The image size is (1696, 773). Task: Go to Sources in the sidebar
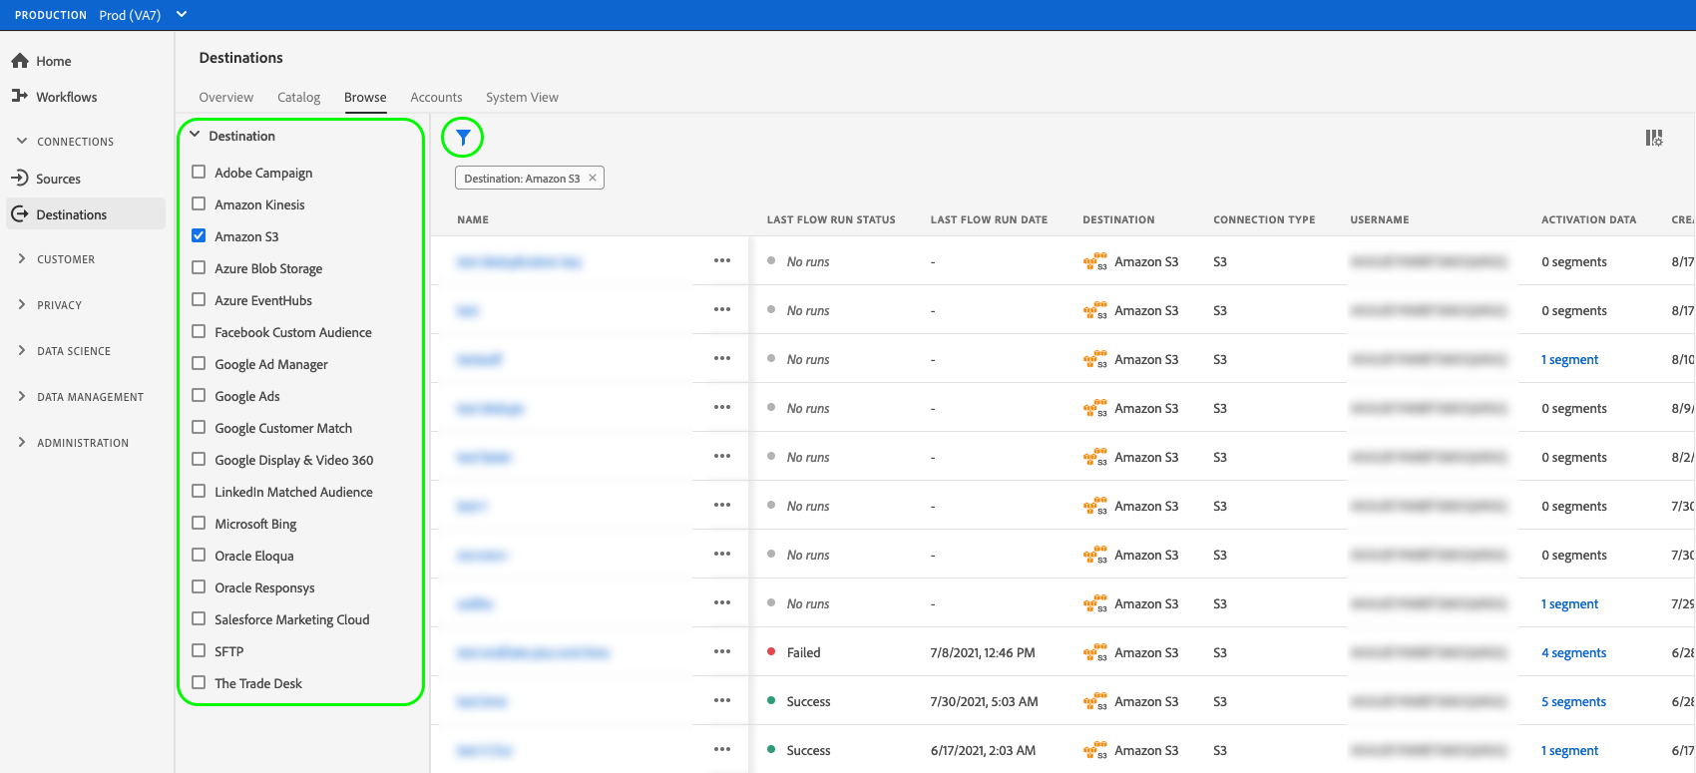tap(58, 179)
